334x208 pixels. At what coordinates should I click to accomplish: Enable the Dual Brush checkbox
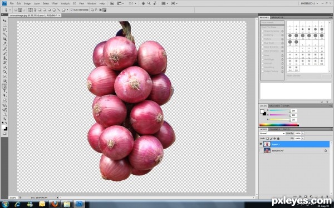(263, 43)
